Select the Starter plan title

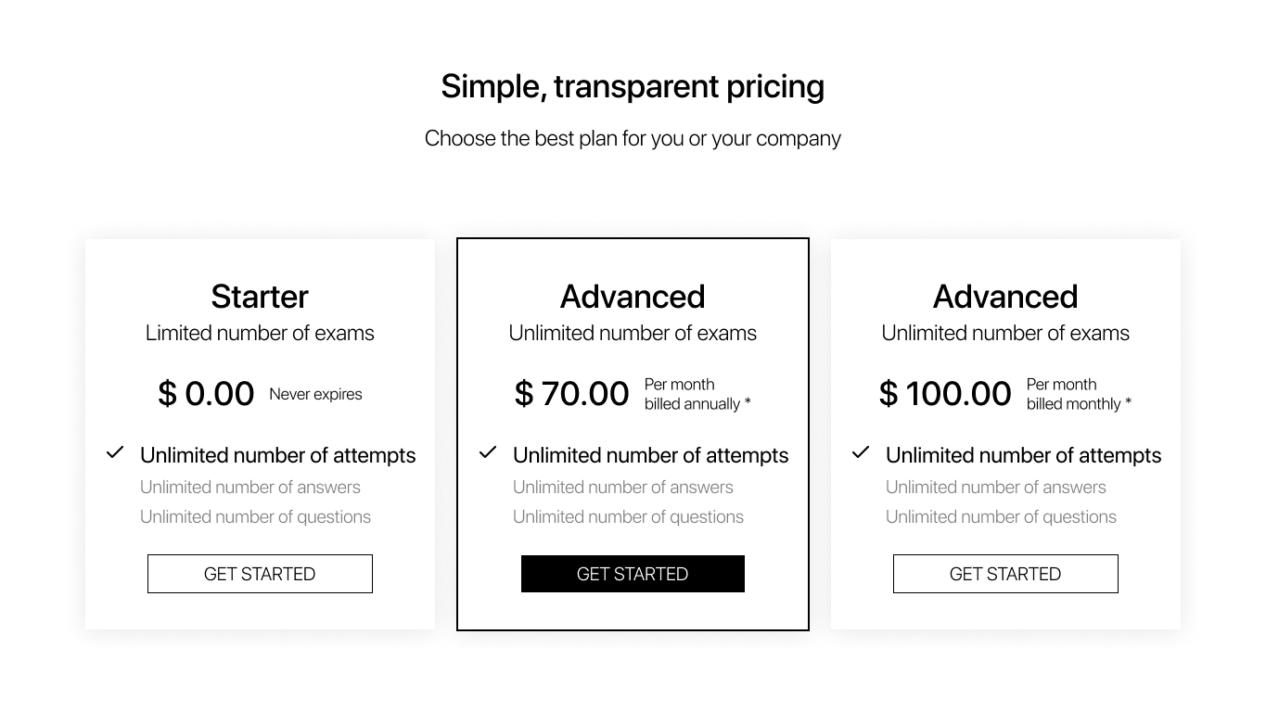tap(260, 297)
